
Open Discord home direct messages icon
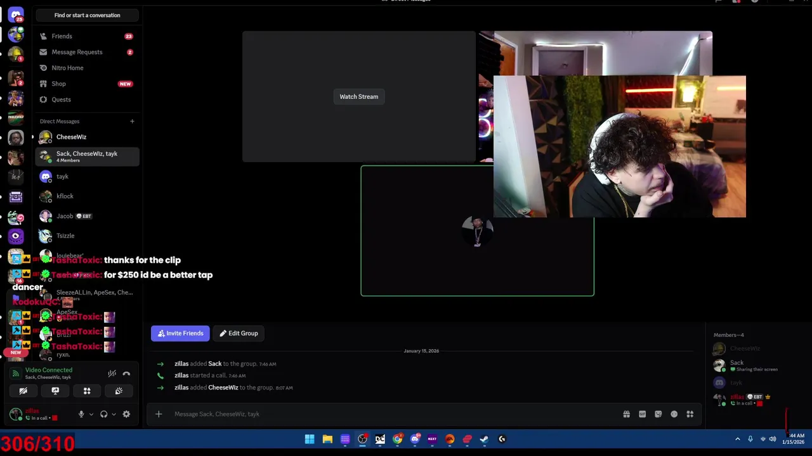click(16, 14)
